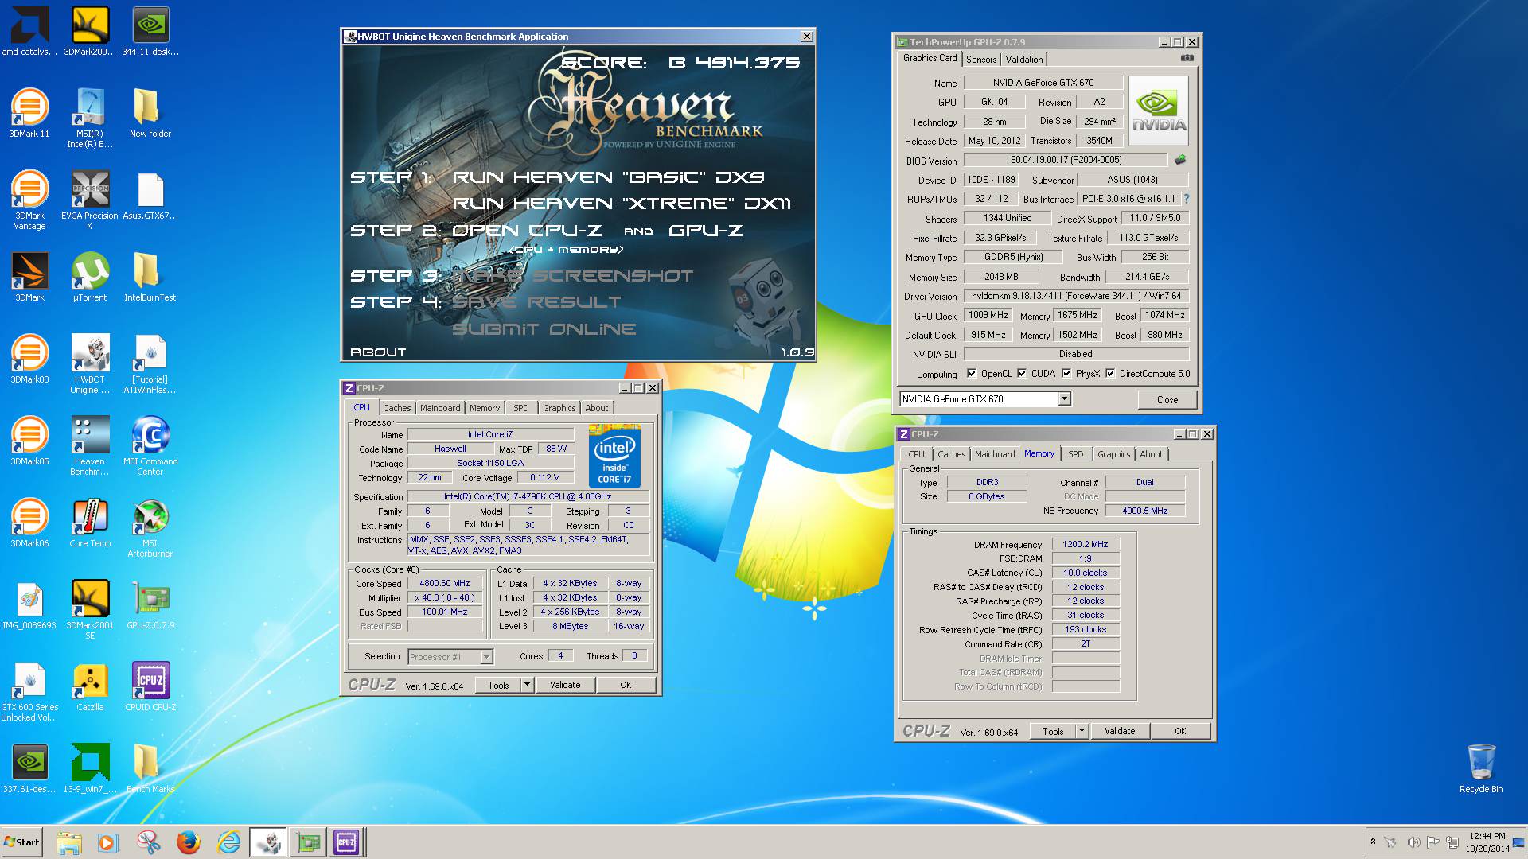Open Windows Explorer from the taskbar

coord(69,842)
